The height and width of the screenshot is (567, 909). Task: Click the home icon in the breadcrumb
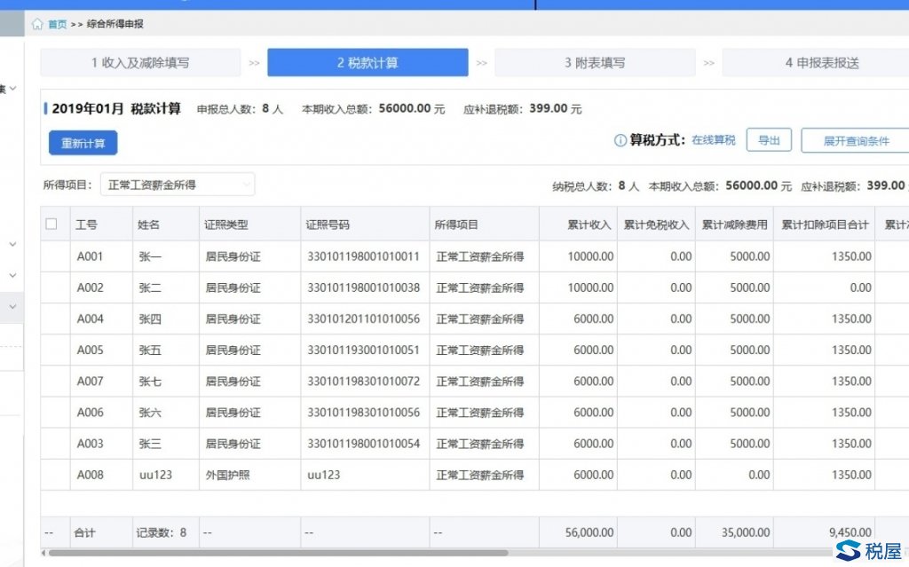37,24
